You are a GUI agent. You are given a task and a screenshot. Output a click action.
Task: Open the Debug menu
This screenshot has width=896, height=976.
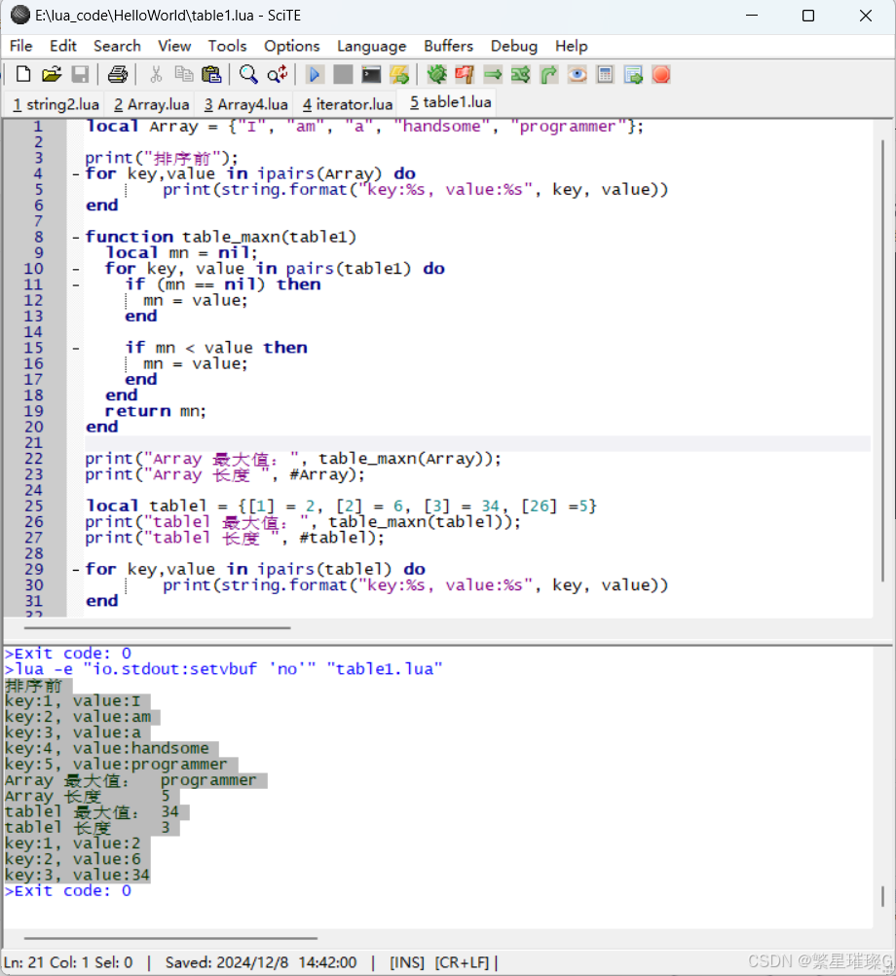pyautogui.click(x=514, y=46)
